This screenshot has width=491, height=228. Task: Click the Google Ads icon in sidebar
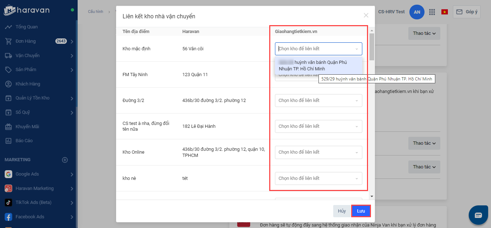tap(8, 174)
